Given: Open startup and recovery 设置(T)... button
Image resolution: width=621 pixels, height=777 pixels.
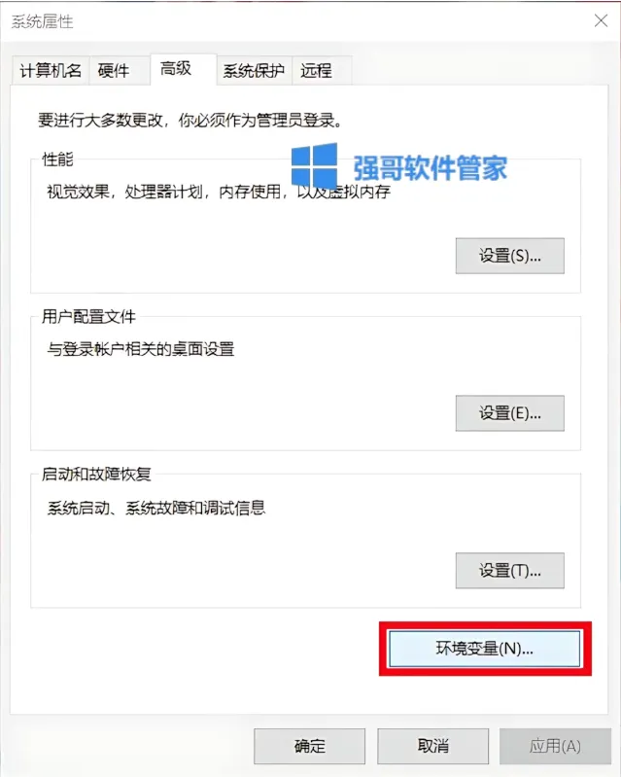Looking at the screenshot, I should coord(509,571).
